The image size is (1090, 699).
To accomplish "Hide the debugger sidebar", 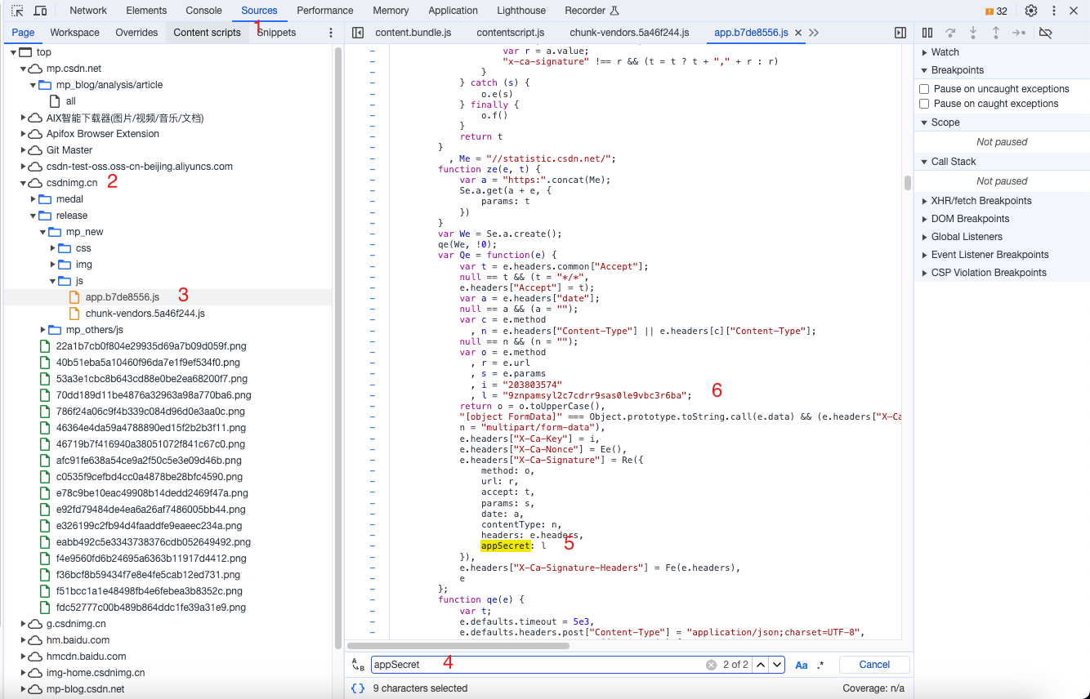I will pyautogui.click(x=900, y=33).
